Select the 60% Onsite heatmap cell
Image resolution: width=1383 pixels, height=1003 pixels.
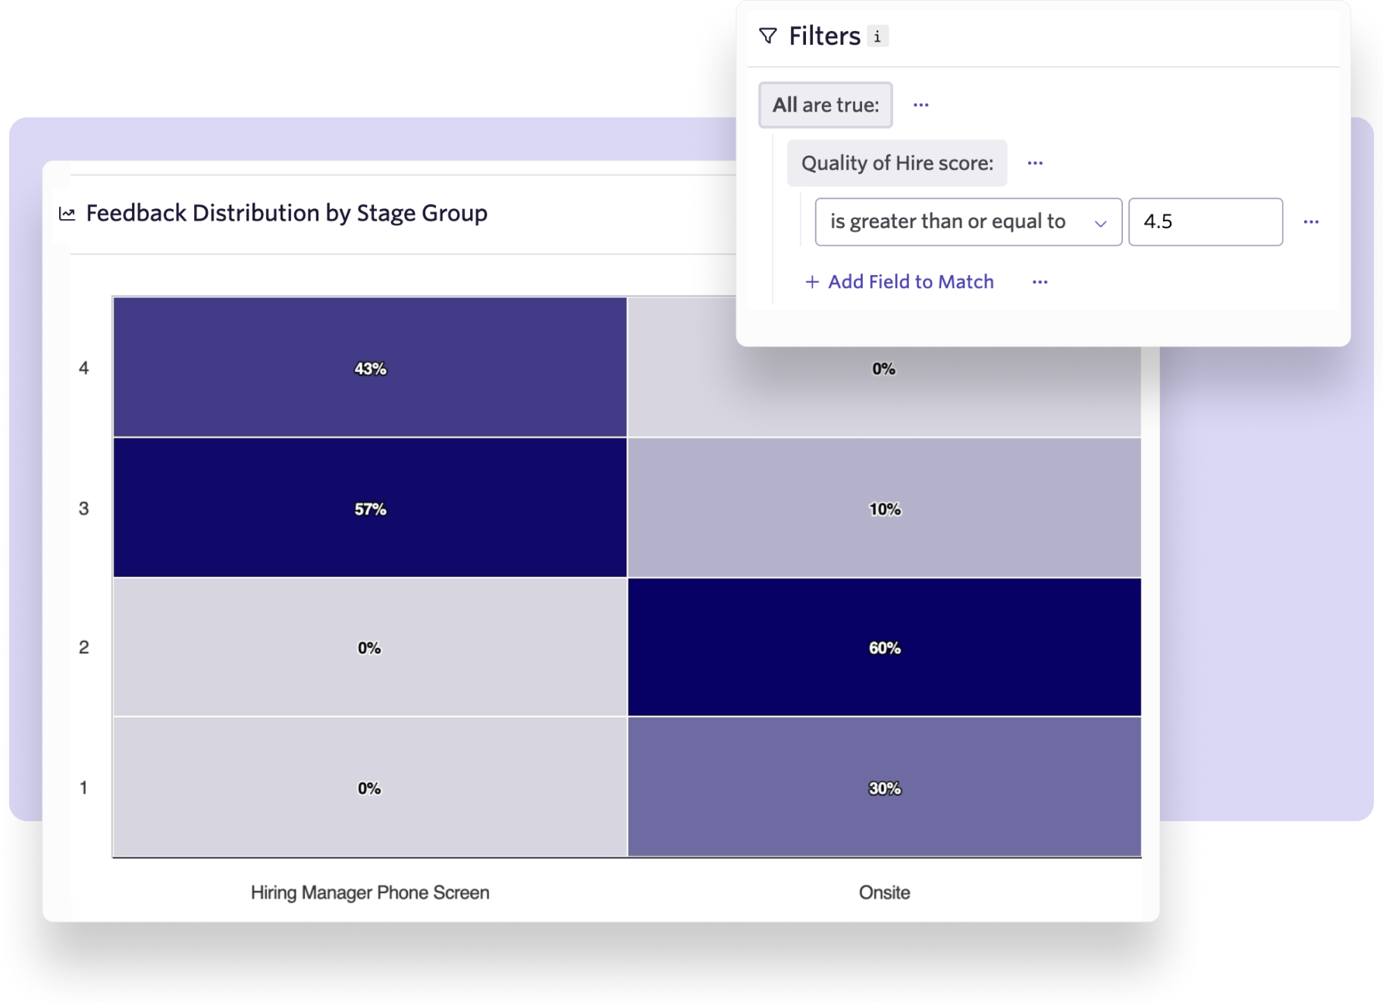884,647
